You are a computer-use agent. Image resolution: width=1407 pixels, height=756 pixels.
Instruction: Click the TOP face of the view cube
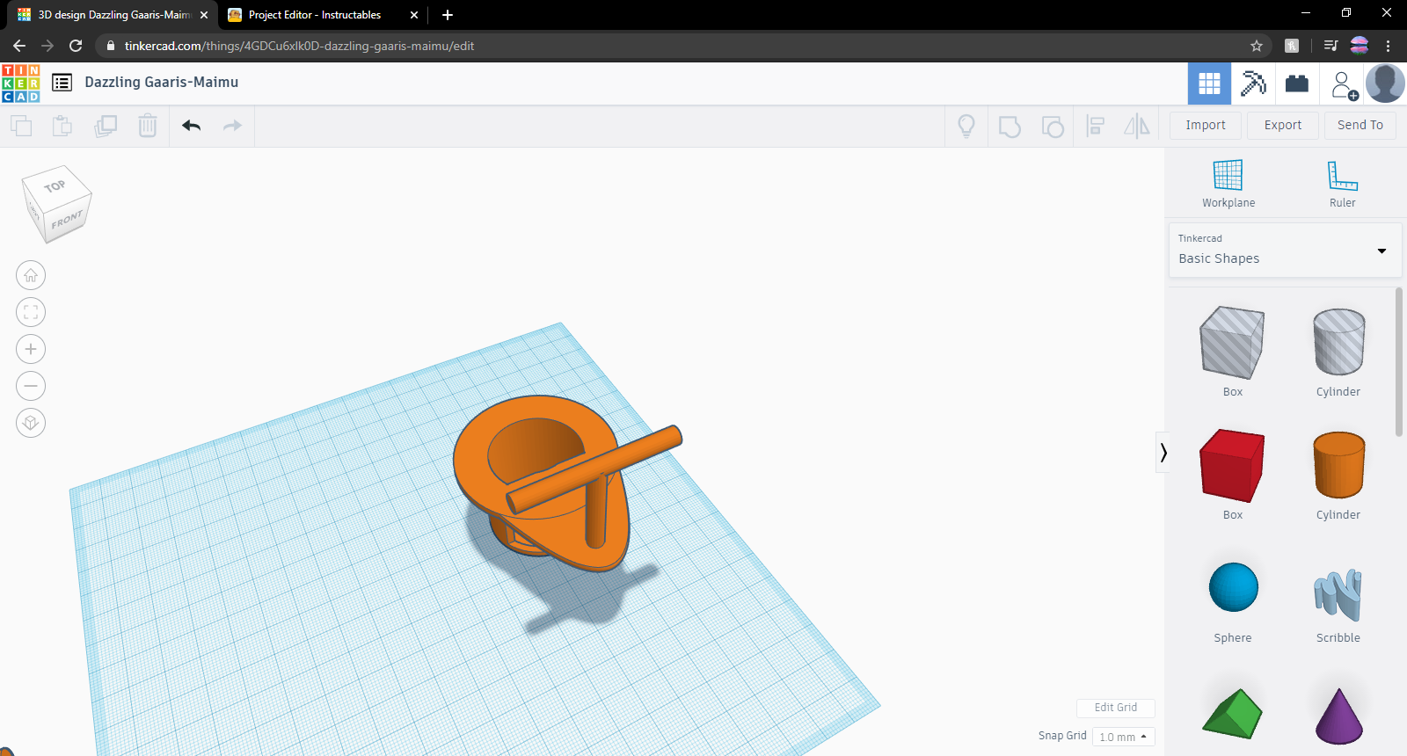point(55,185)
